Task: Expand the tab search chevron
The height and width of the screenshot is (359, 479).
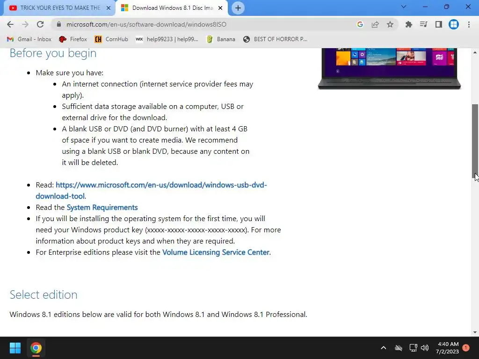Action: coord(404,7)
